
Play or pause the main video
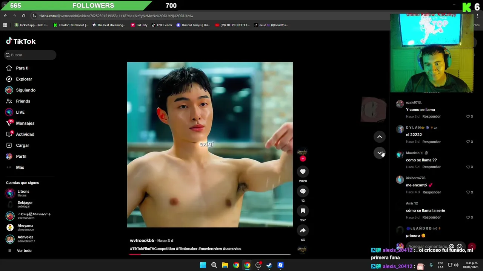210,145
